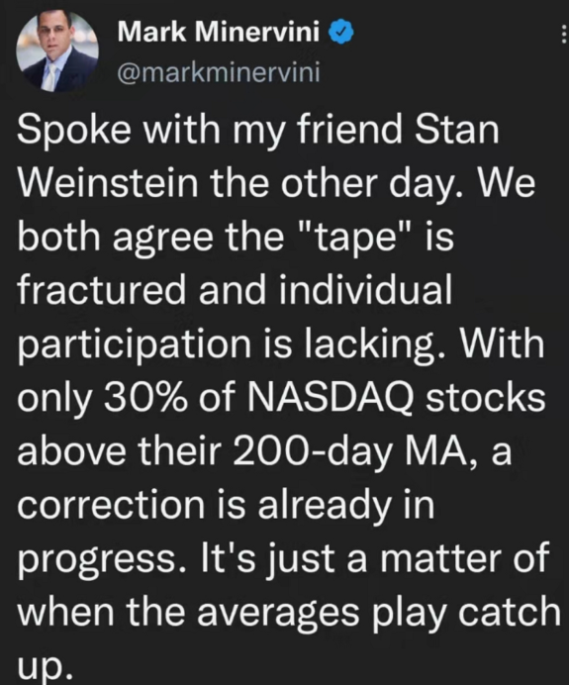
Task: Click the word "Spoke" starting the tweet
Action: click(74, 131)
